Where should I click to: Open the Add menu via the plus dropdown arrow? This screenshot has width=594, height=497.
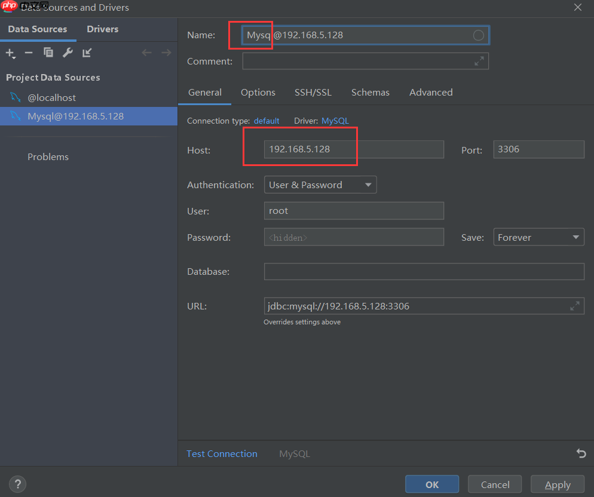[x=15, y=57]
